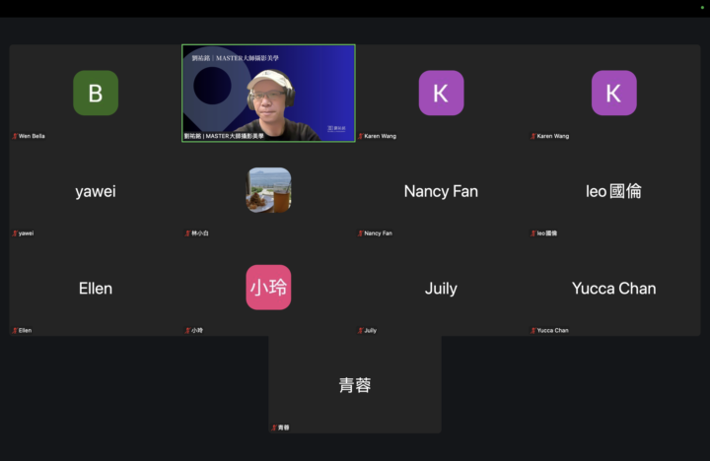Click the pink 小玲 avatar
The image size is (710, 461).
(268, 288)
